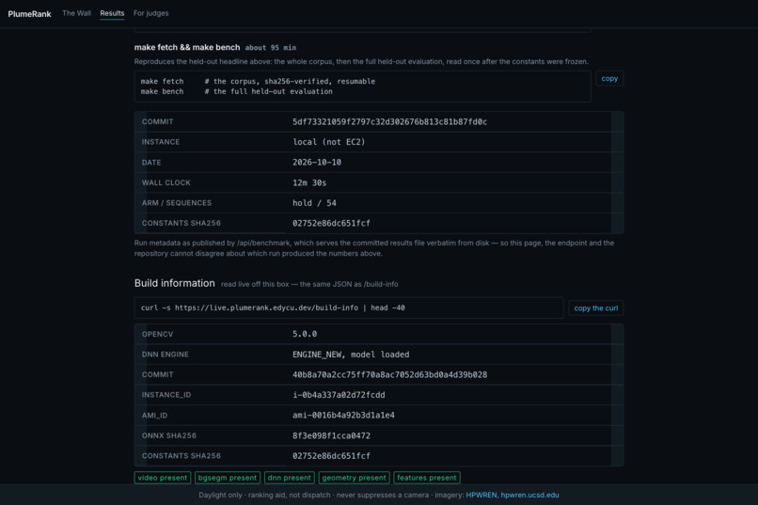Click the build info constants SHA256 value

(x=331, y=456)
